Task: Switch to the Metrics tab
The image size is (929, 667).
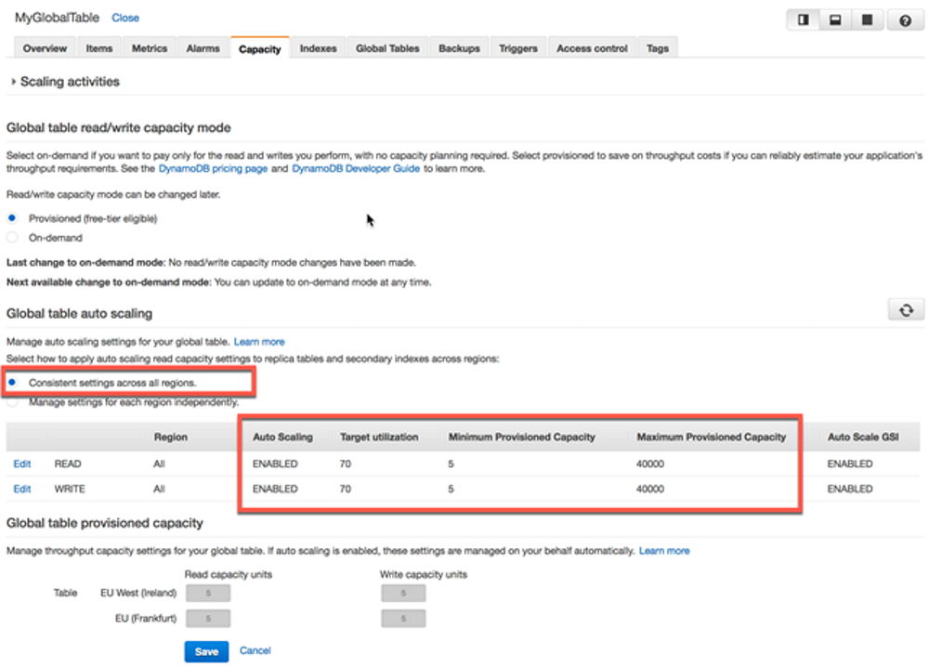Action: click(x=150, y=47)
